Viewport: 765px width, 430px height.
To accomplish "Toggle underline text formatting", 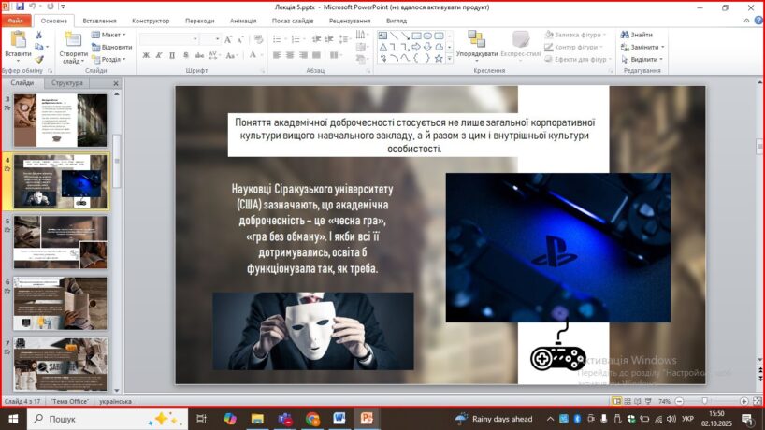I will coord(172,55).
